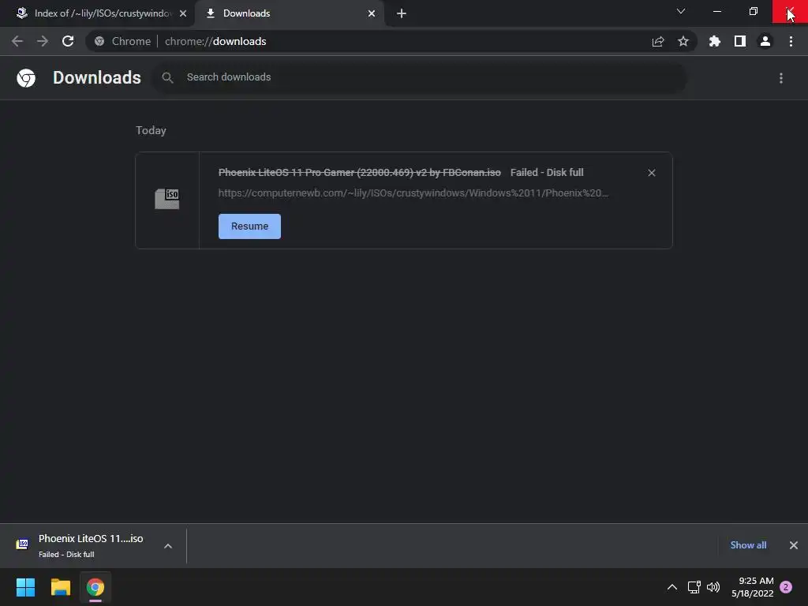Open the computernewb.com download source link
The image size is (808, 606).
pos(413,193)
